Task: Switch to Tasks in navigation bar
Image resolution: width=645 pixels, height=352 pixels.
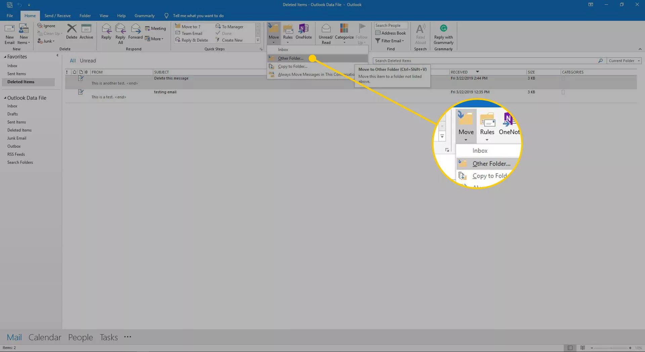Action: (109, 337)
